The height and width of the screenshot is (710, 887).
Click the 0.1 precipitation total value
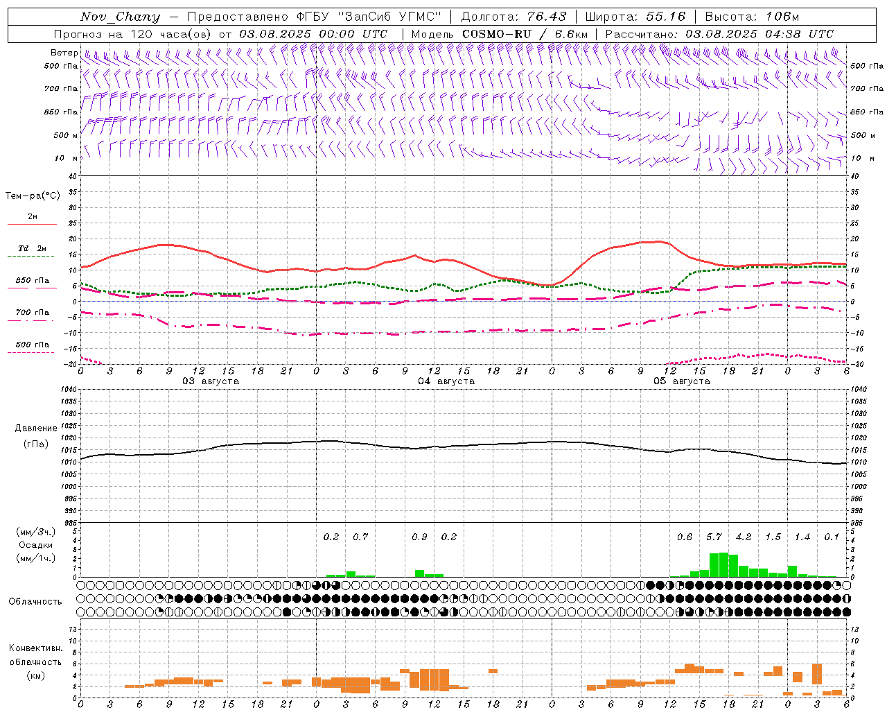832,537
